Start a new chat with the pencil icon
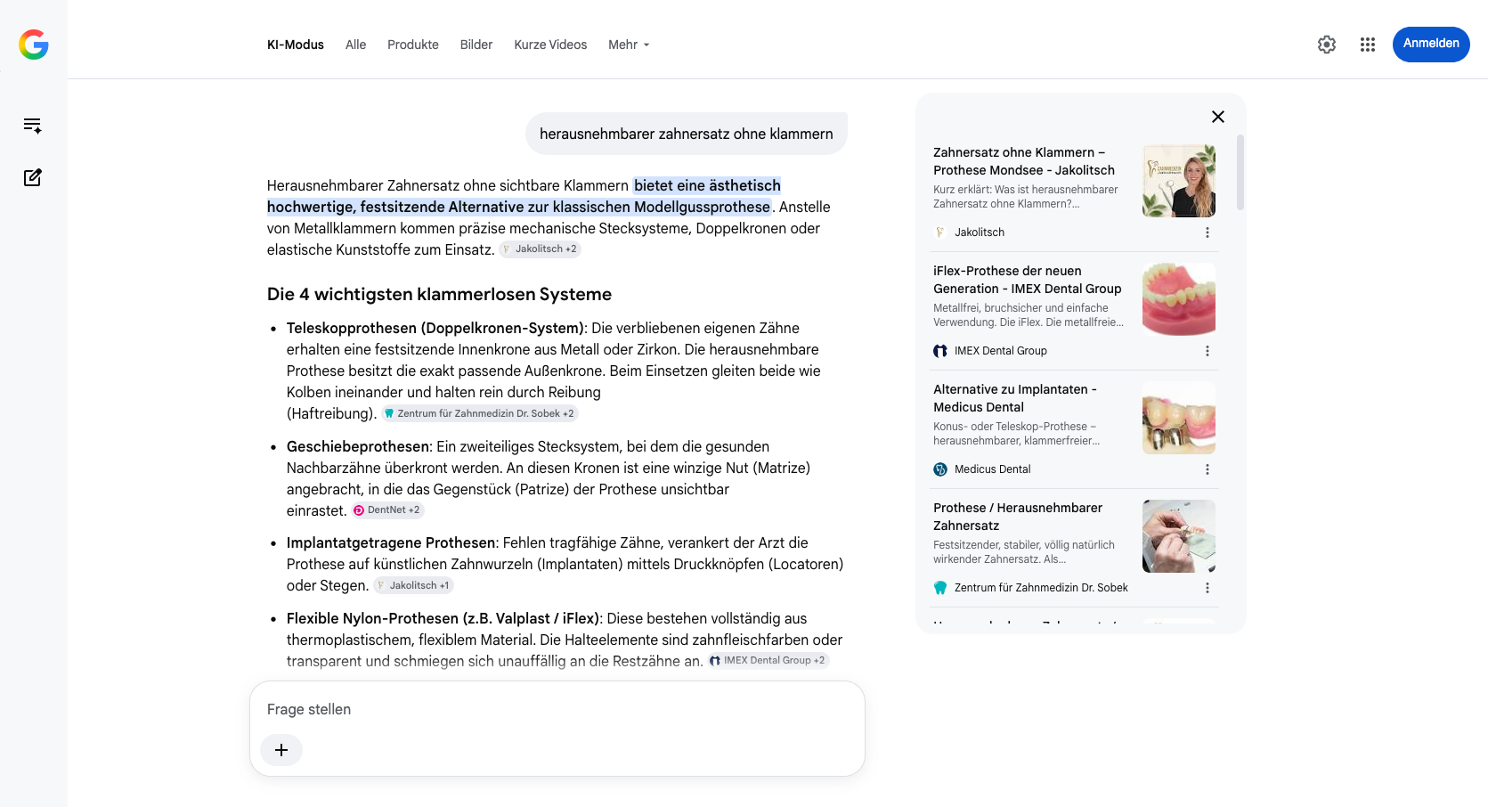The width and height of the screenshot is (1488, 807). point(33,177)
